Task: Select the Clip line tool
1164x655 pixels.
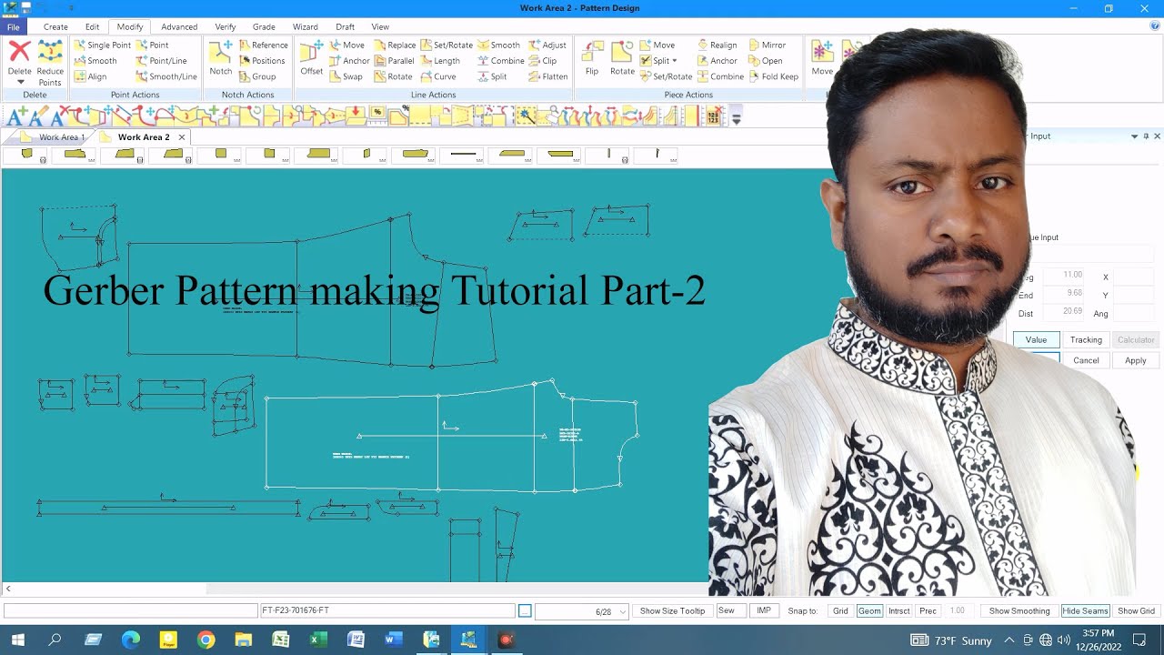Action: [542, 61]
